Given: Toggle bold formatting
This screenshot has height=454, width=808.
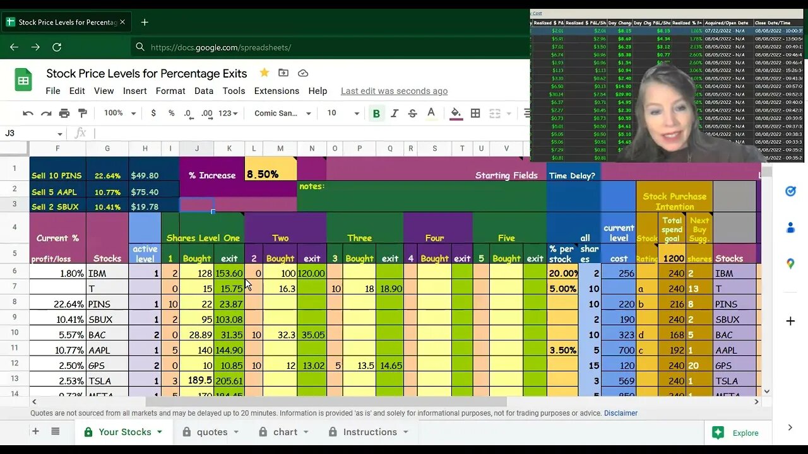Looking at the screenshot, I should 376,113.
